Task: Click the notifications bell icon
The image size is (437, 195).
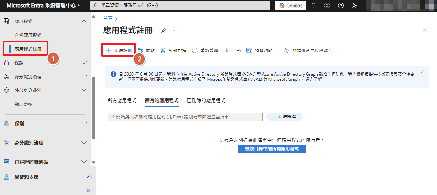Action: [x=313, y=6]
